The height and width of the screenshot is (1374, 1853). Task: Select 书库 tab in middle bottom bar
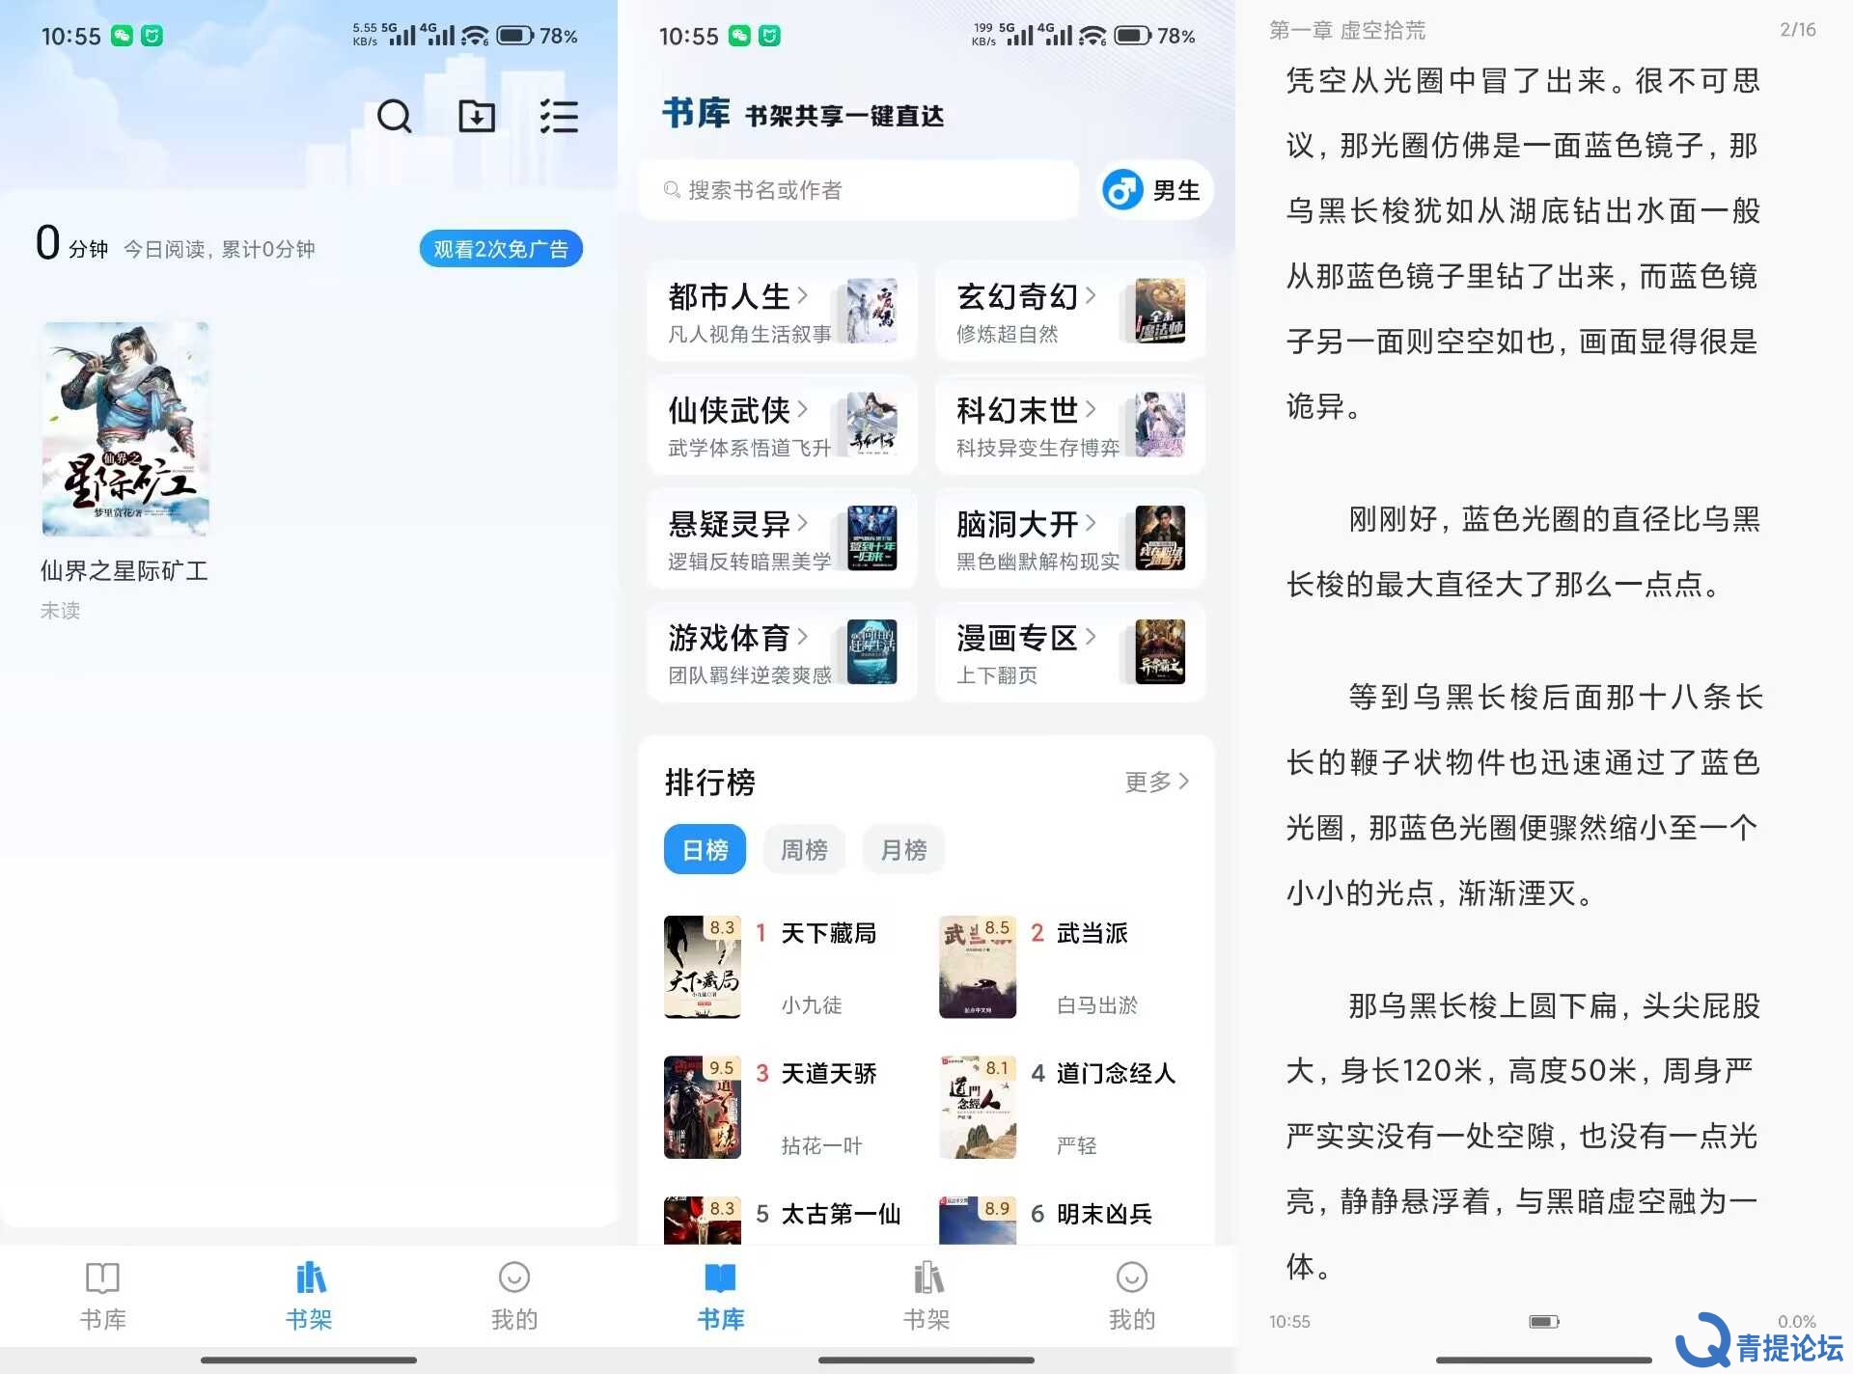(x=721, y=1296)
